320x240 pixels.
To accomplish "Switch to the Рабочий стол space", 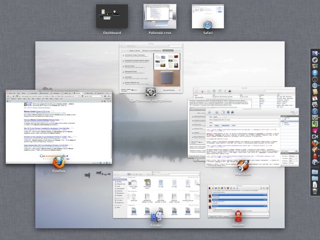I will pyautogui.click(x=160, y=16).
